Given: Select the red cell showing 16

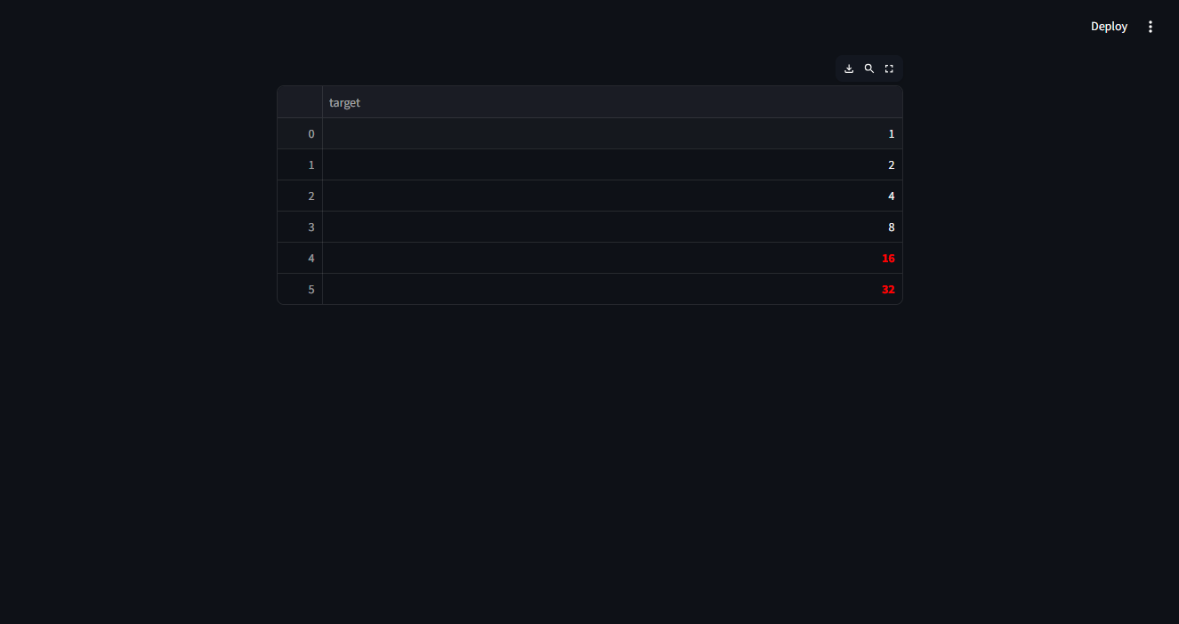Looking at the screenshot, I should click(x=612, y=258).
